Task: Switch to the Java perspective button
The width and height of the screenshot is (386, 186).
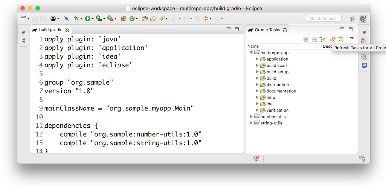Action: click(x=363, y=18)
